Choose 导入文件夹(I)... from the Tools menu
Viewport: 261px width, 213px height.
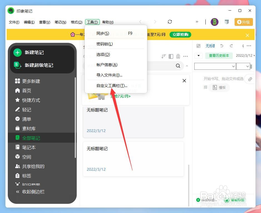(x=116, y=75)
